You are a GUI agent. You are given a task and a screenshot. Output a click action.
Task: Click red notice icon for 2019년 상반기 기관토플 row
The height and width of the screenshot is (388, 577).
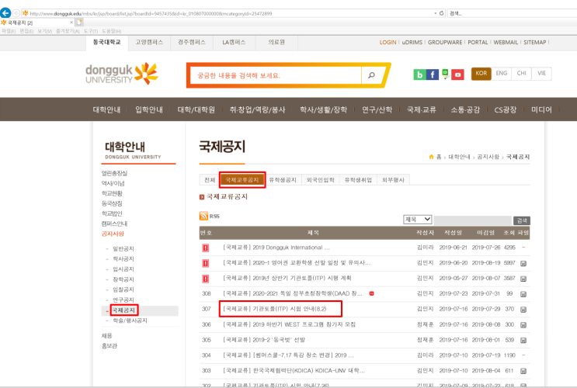pyautogui.click(x=205, y=279)
